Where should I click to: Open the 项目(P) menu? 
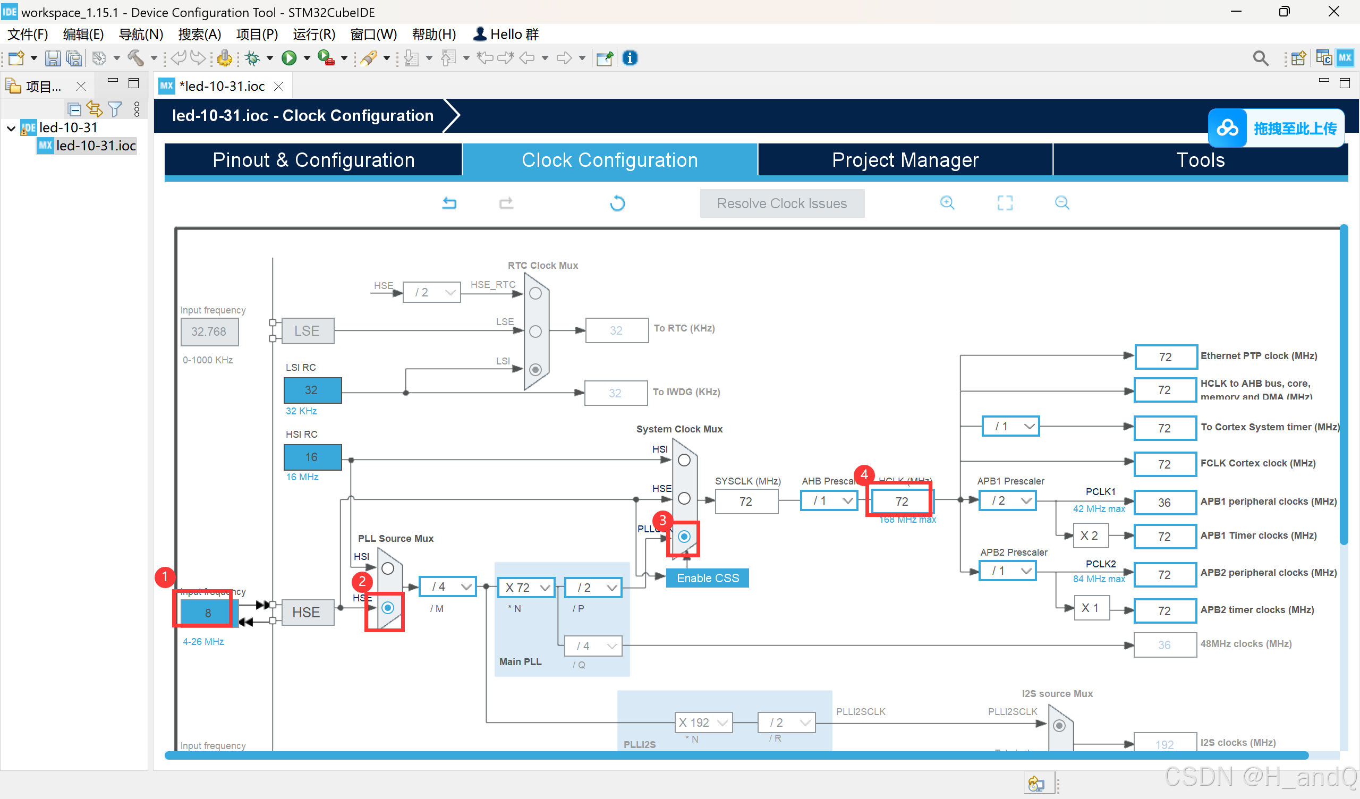tap(257, 35)
